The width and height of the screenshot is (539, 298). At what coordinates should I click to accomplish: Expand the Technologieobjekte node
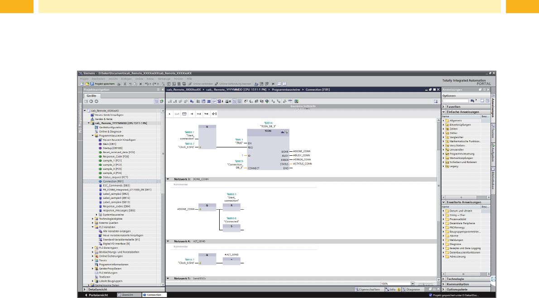[93, 219]
